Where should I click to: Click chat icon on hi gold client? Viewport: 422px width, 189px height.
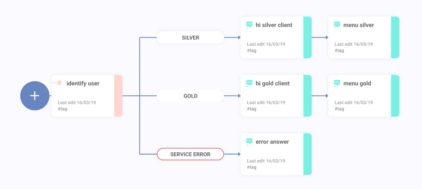click(x=249, y=83)
